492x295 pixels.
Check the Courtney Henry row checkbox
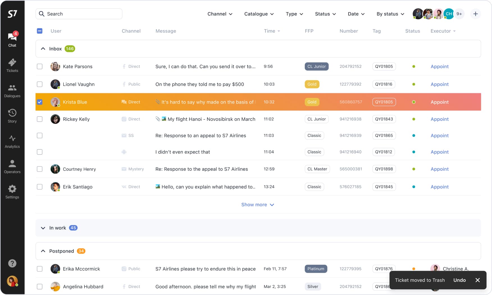click(x=40, y=169)
